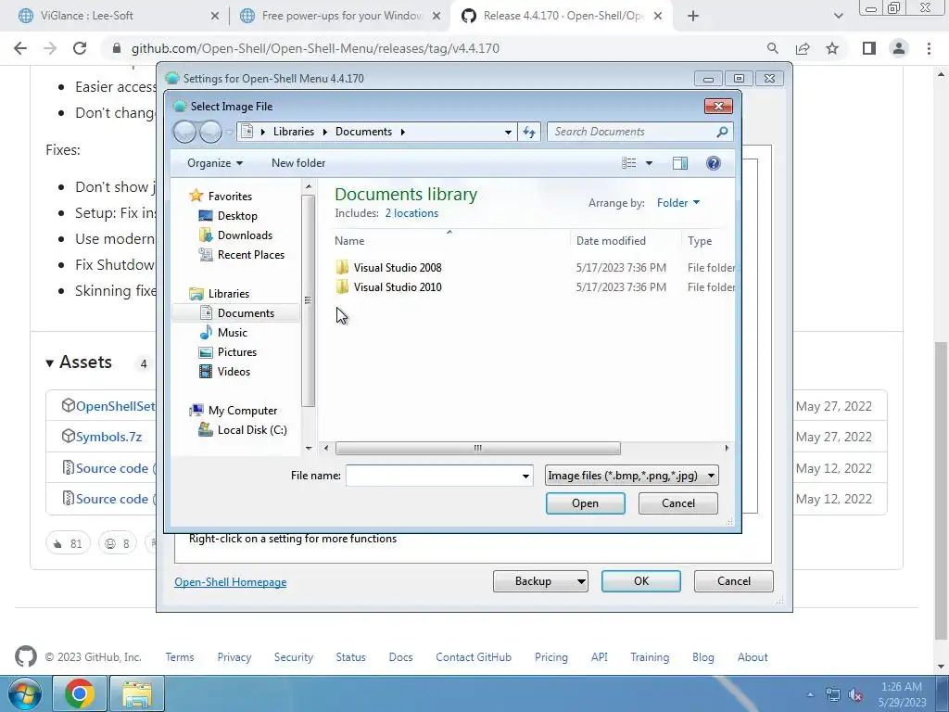The width and height of the screenshot is (949, 712).
Task: Open Windows Start button
Action: click(x=25, y=693)
